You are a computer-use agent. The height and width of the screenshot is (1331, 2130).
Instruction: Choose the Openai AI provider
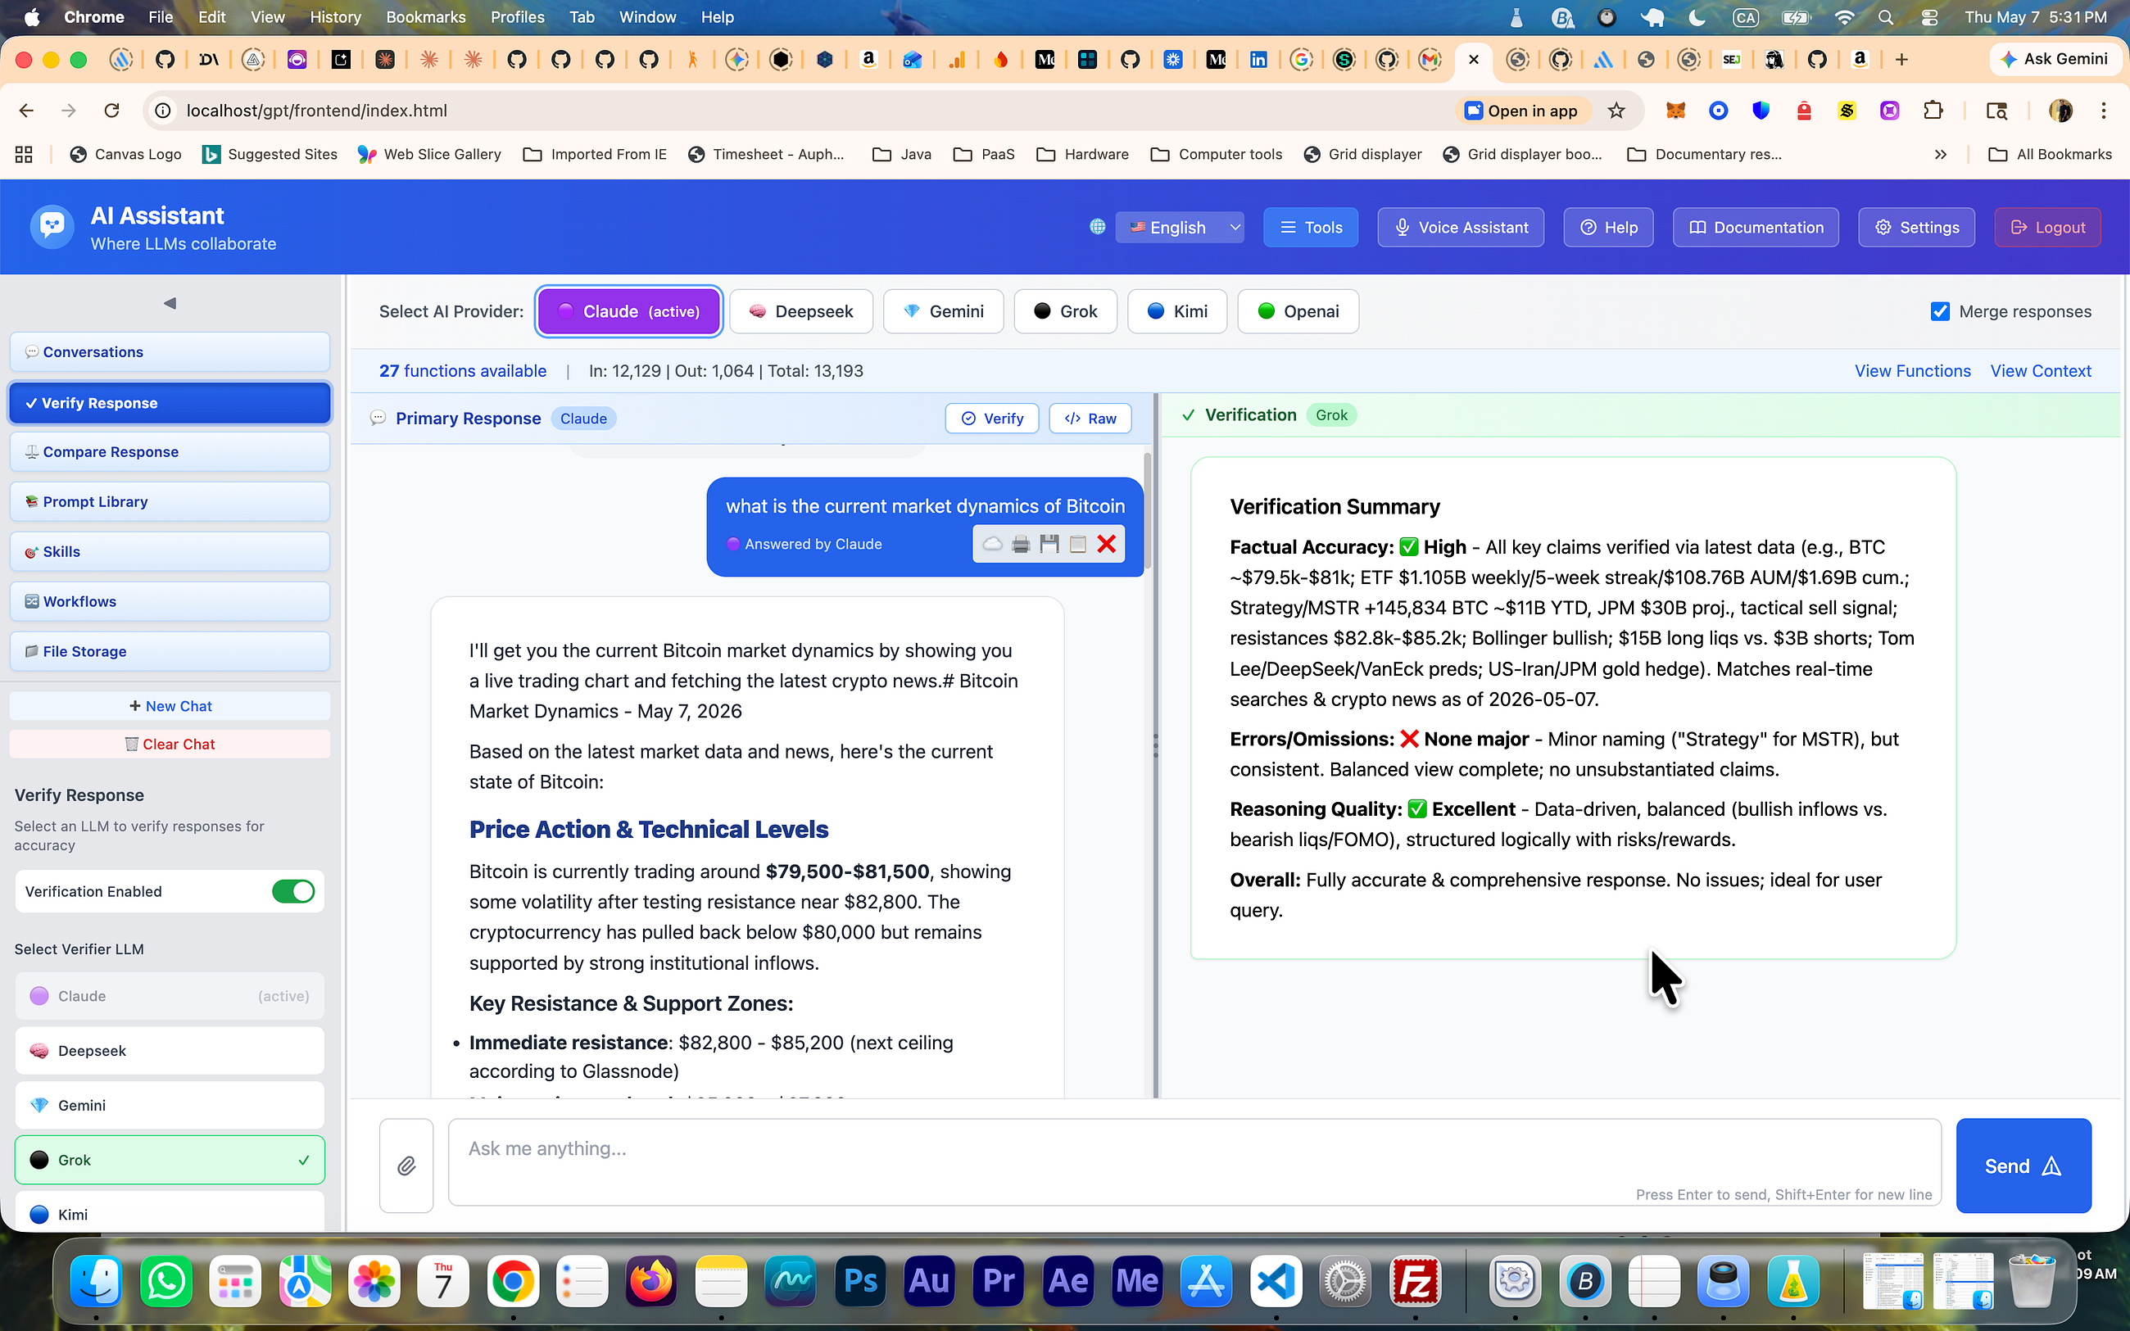1298,310
